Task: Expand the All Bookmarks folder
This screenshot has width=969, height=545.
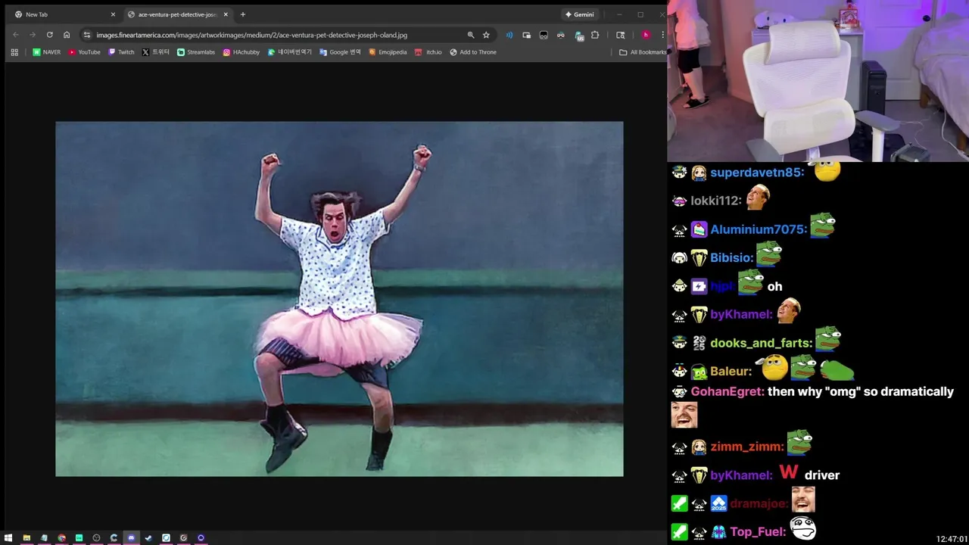Action: coord(643,52)
